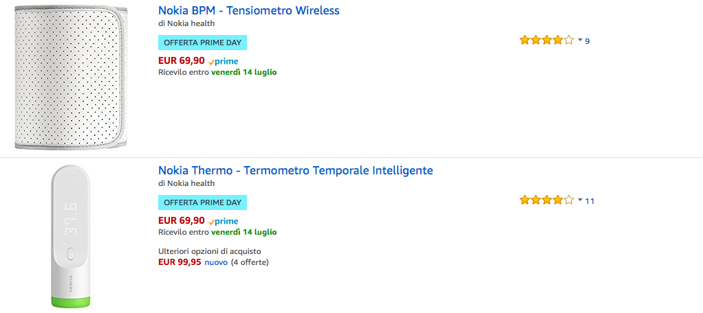The height and width of the screenshot is (313, 703).
Task: Open the 11 reviews for Nokia Thermo
Action: click(x=590, y=201)
